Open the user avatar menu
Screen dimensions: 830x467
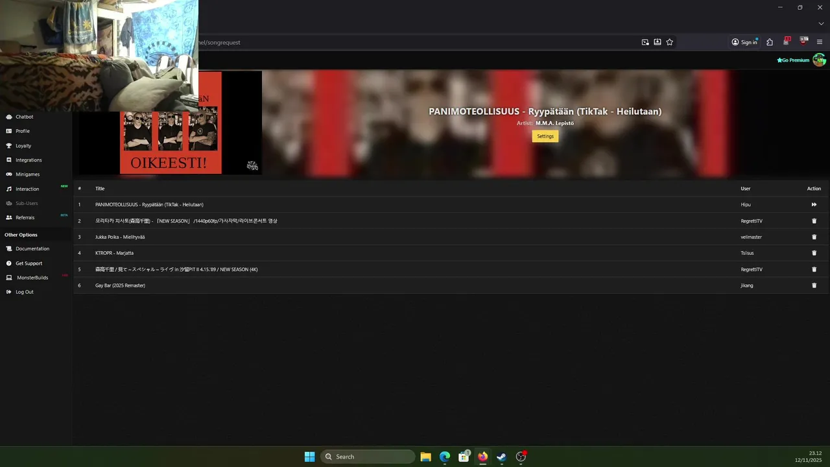[819, 60]
